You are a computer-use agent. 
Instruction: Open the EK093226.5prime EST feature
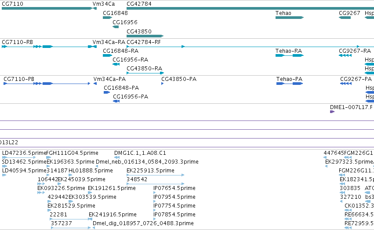[61, 188]
